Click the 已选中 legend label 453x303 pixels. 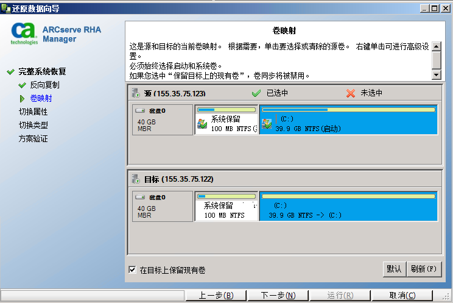click(277, 93)
